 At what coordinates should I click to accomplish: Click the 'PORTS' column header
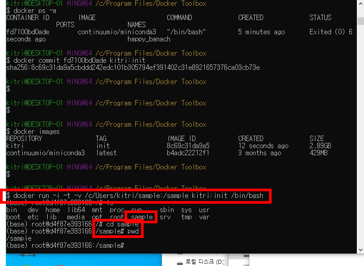[65, 25]
